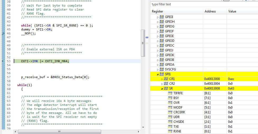
Task: Collapse the SR register node
Action: point(162,89)
